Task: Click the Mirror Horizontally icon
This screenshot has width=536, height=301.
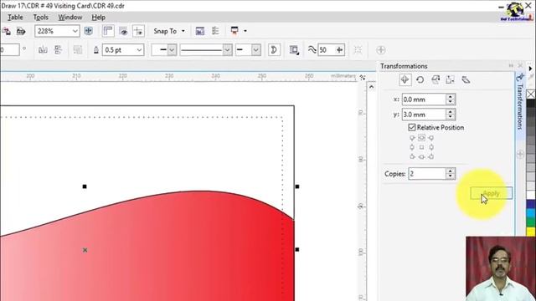Action: tap(43, 50)
